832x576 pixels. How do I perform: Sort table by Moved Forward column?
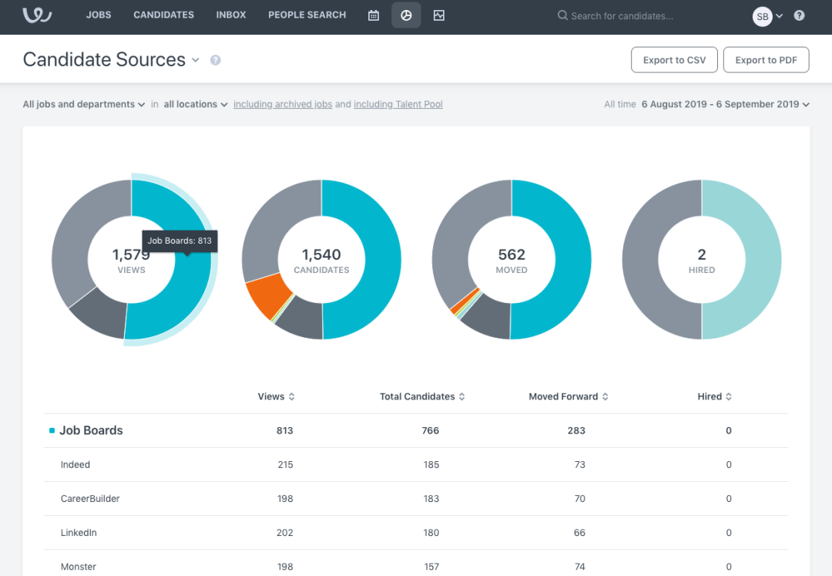pyautogui.click(x=569, y=396)
